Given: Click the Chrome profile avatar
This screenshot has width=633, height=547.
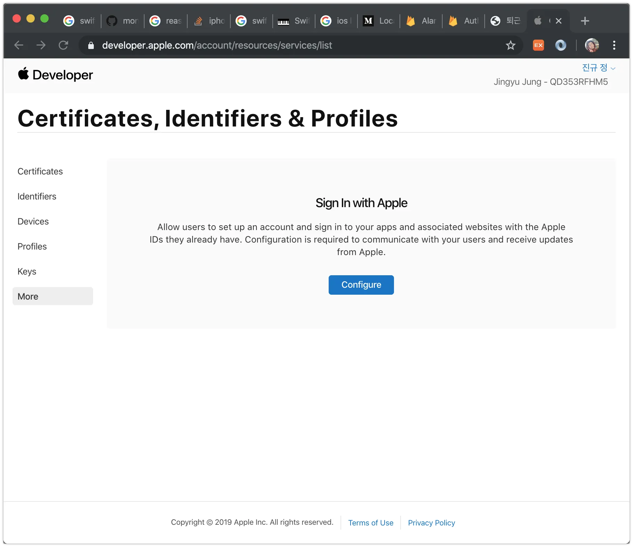Looking at the screenshot, I should (x=592, y=45).
